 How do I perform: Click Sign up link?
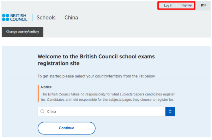click(187, 5)
